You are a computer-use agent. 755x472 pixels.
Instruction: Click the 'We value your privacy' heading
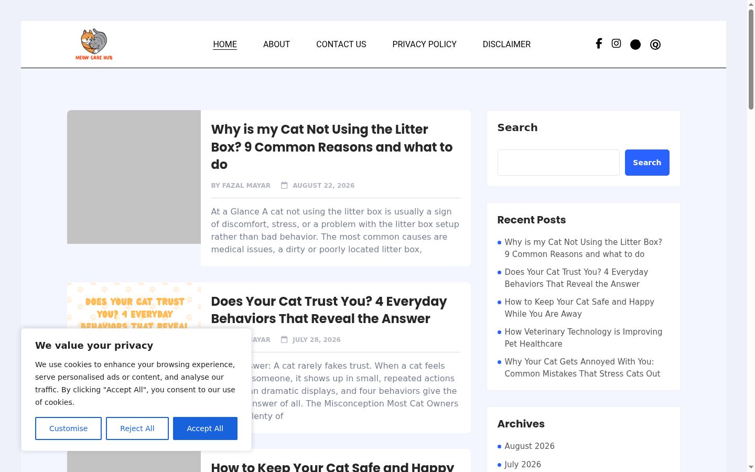click(94, 345)
